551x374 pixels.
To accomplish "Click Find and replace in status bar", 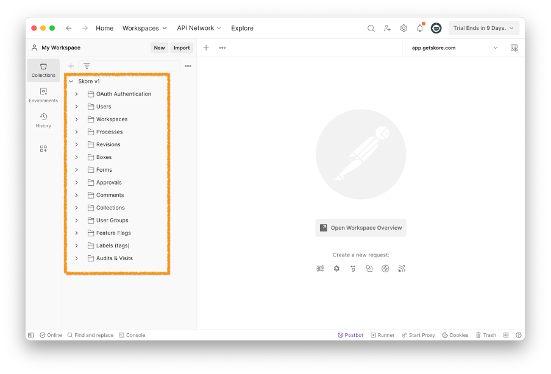I will [90, 335].
